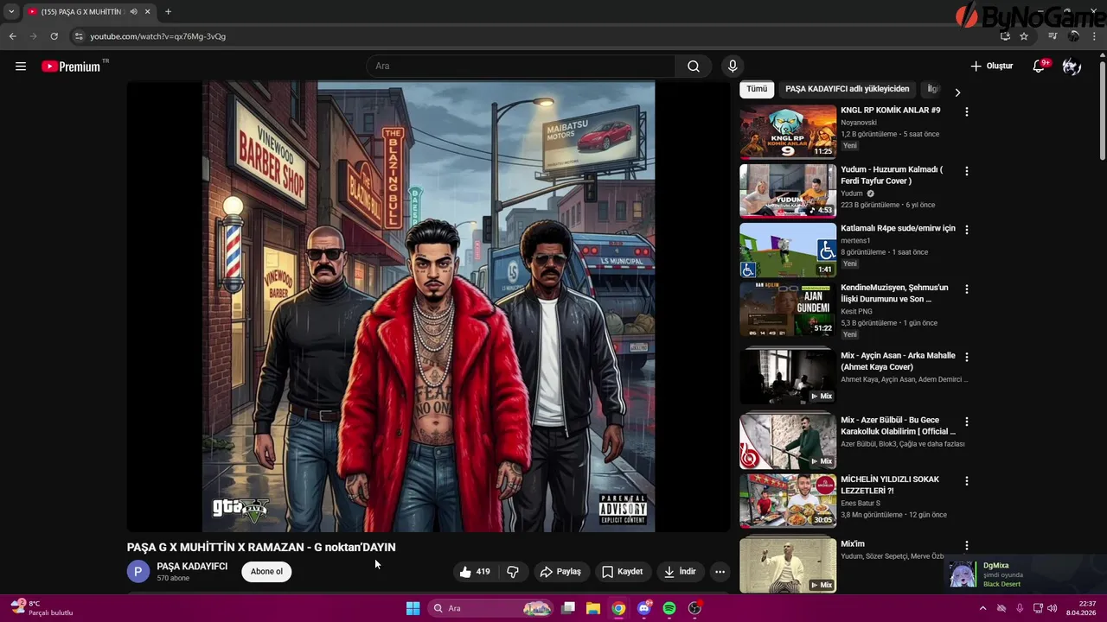
Task: Open options for Yudum Huzurum Kalmadı video
Action: point(967,171)
